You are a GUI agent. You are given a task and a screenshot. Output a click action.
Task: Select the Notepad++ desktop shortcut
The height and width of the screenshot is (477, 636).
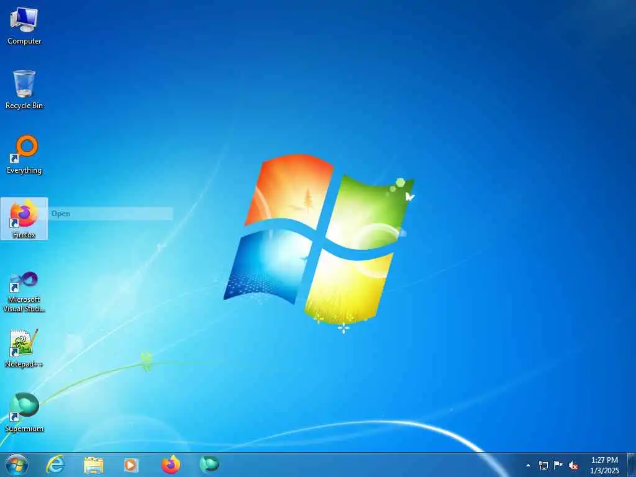(x=24, y=348)
